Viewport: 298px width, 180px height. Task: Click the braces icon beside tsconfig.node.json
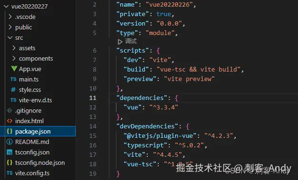(x=10, y=162)
